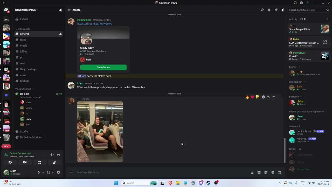Open More options on the image message

[278, 97]
